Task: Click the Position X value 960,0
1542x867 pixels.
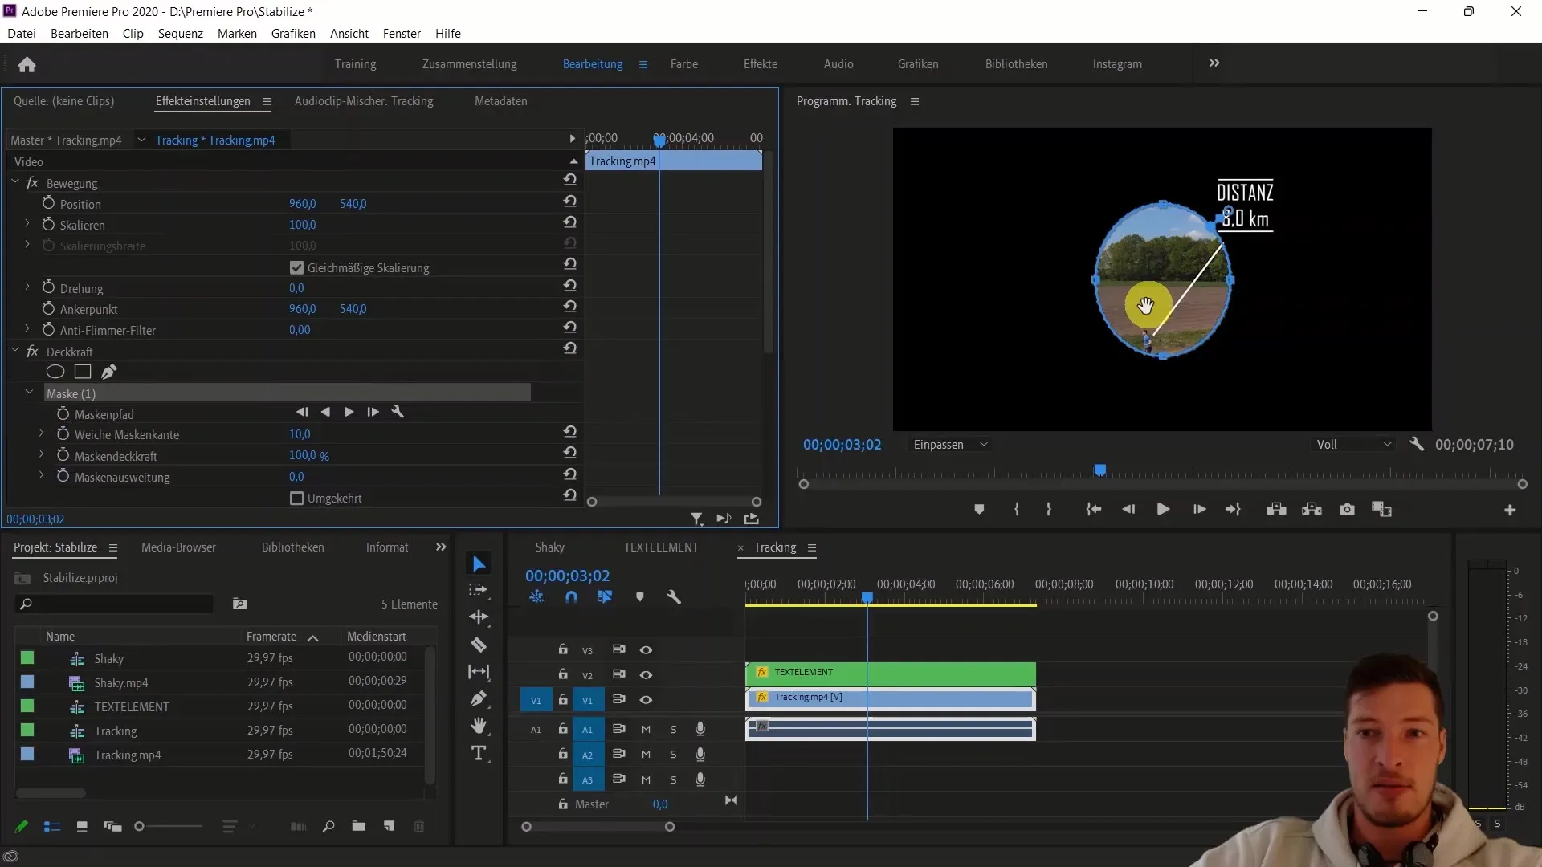Action: pos(303,204)
